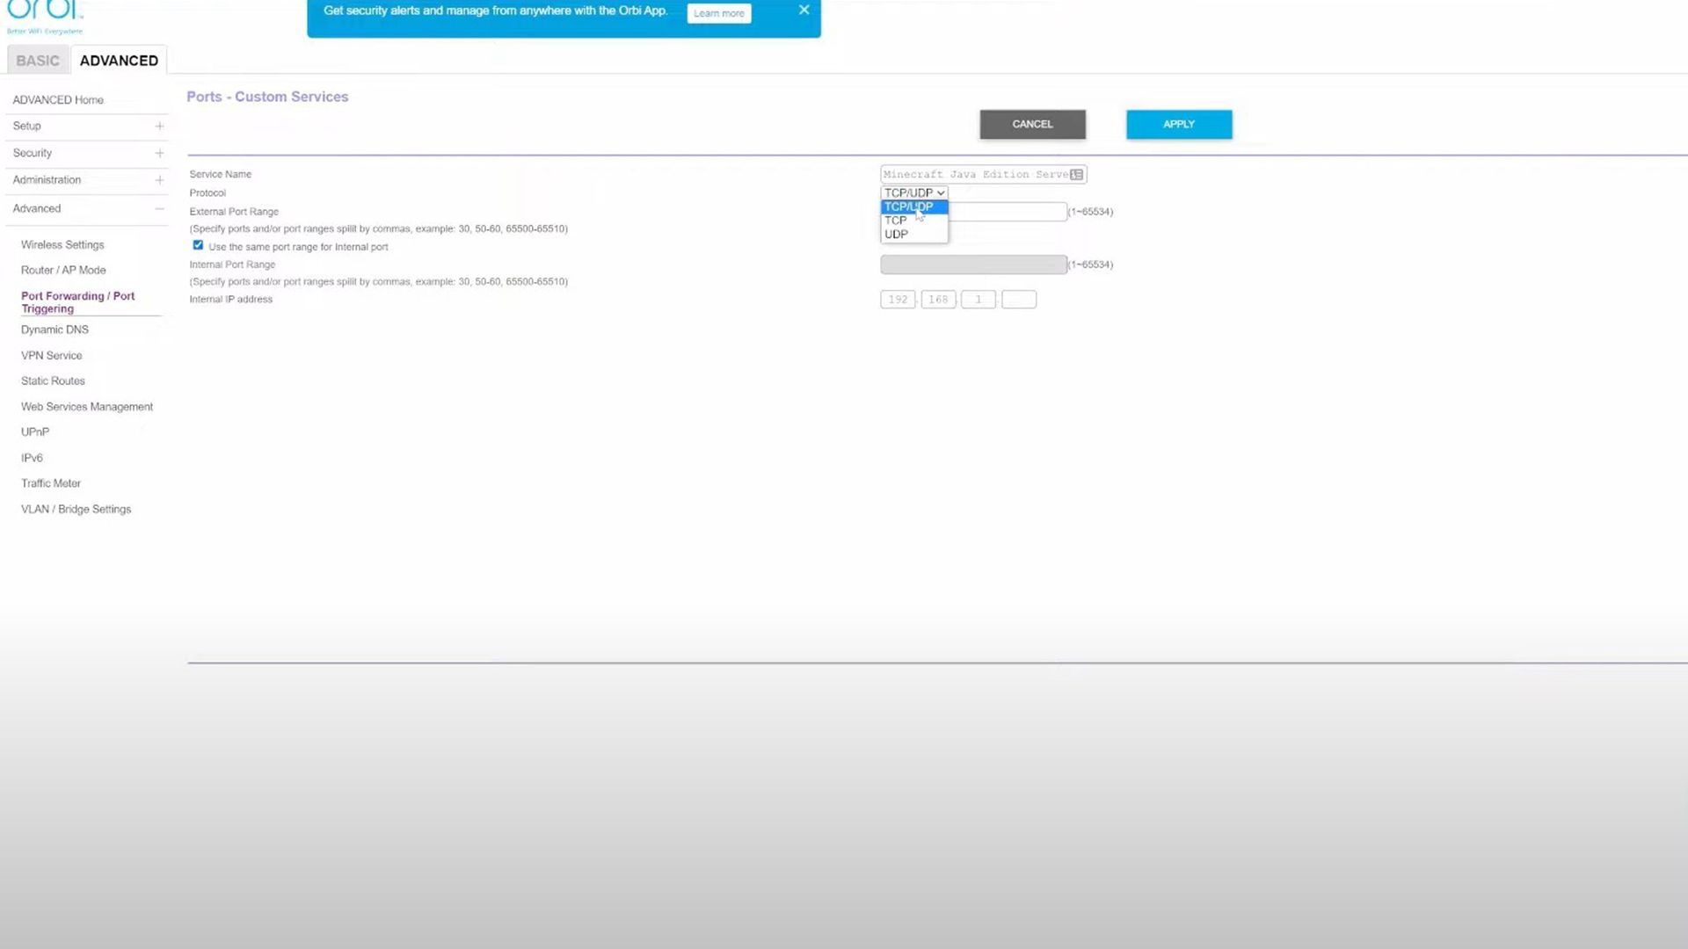Click the CANCEL button
The height and width of the screenshot is (949, 1688).
[x=1032, y=125]
